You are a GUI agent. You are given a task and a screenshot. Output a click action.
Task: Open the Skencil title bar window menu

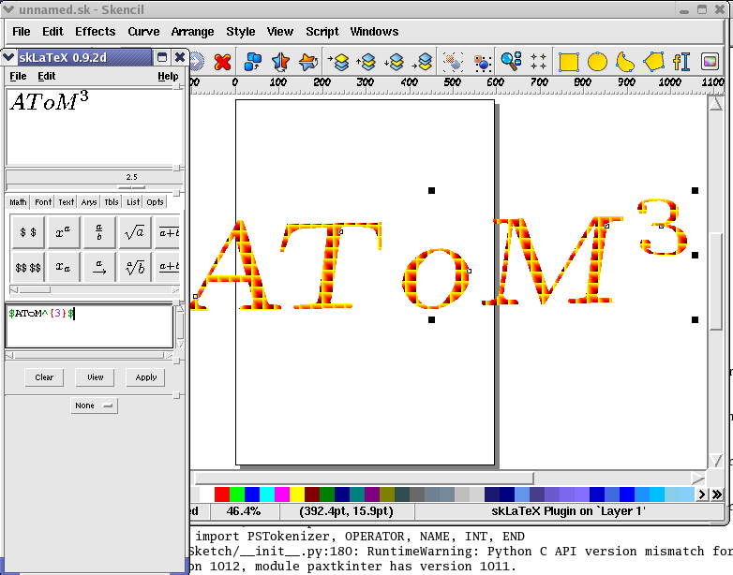tap(8, 9)
